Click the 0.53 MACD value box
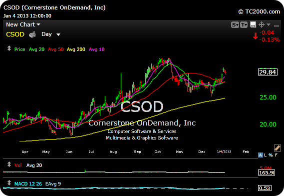The height and width of the screenshot is (196, 284). pyautogui.click(x=265, y=188)
